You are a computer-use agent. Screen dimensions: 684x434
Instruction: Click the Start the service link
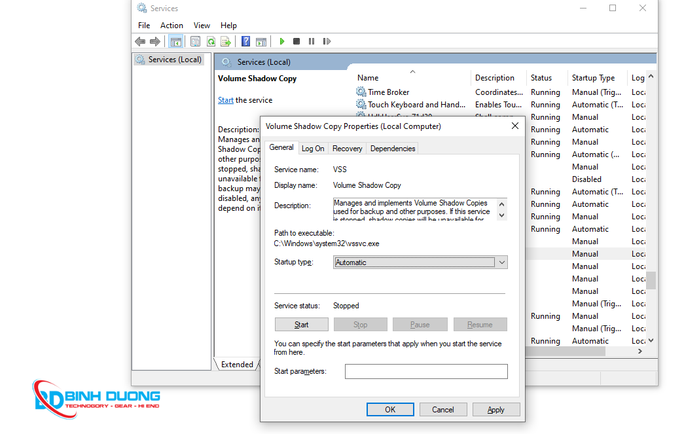click(225, 99)
